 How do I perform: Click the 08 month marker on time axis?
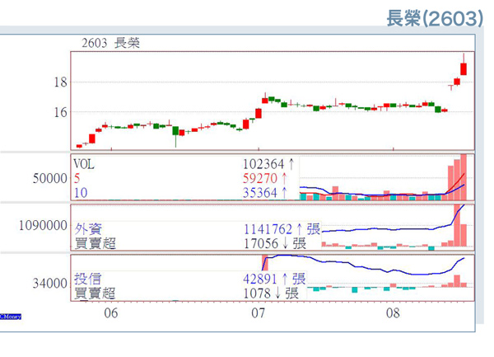pyautogui.click(x=394, y=314)
